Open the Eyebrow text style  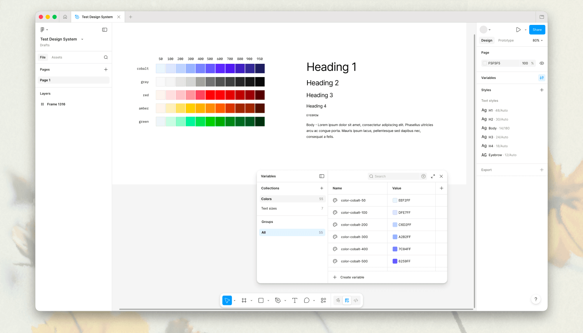(499, 155)
